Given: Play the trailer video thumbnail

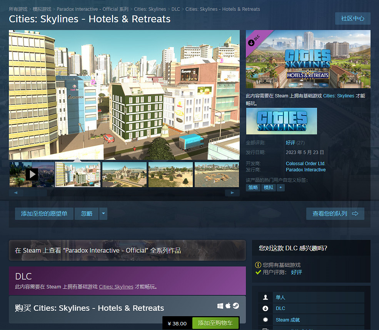Looking at the screenshot, I should (32, 174).
